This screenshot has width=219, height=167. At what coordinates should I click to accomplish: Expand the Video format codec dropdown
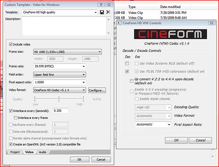click(x=84, y=90)
